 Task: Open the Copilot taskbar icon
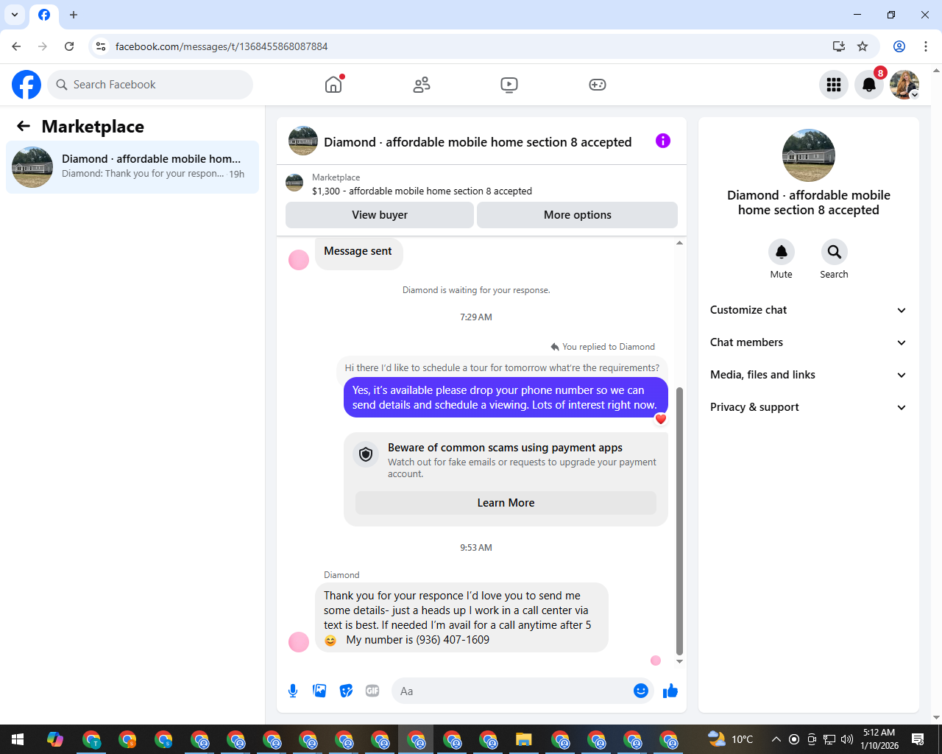(x=55, y=739)
